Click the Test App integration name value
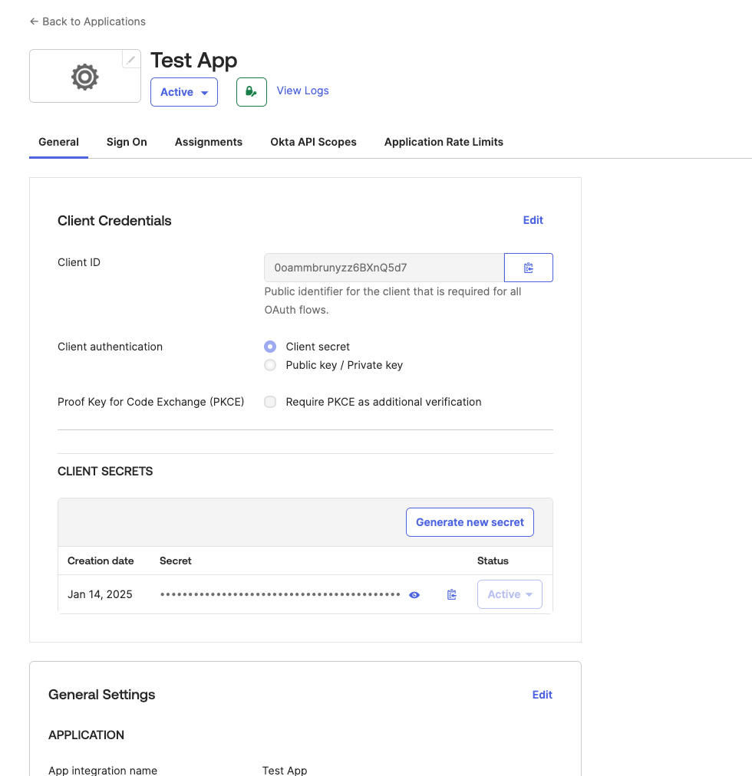 (x=285, y=770)
